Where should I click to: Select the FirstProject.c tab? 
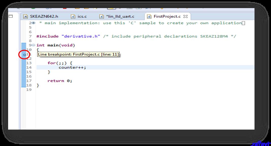(x=167, y=17)
